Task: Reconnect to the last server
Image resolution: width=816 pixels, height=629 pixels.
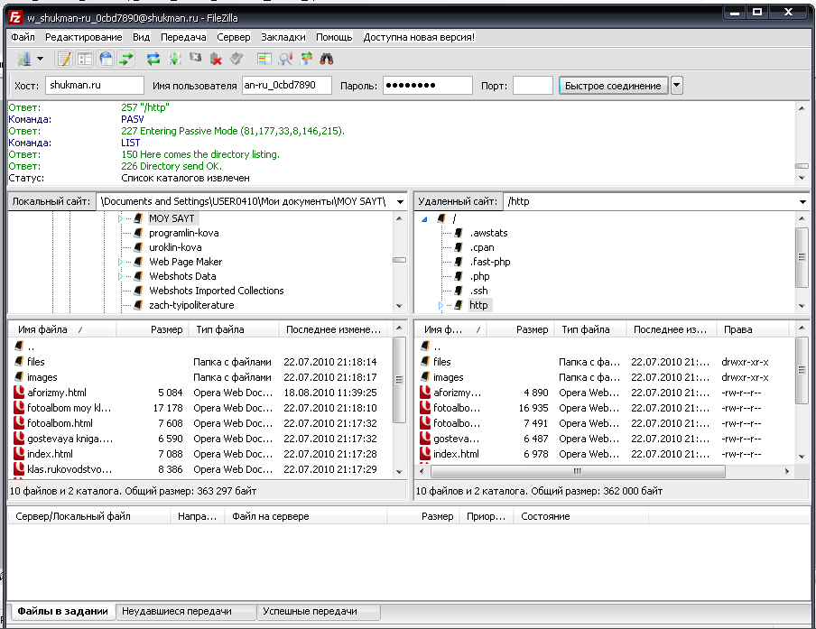Action: (x=236, y=59)
